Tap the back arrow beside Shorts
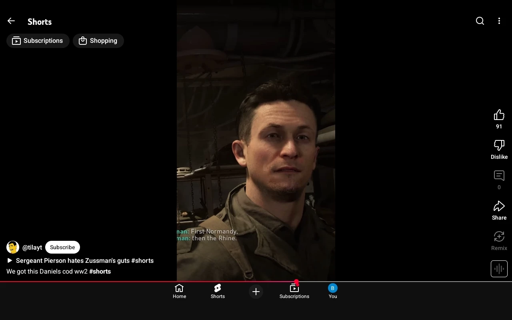 coord(11,21)
